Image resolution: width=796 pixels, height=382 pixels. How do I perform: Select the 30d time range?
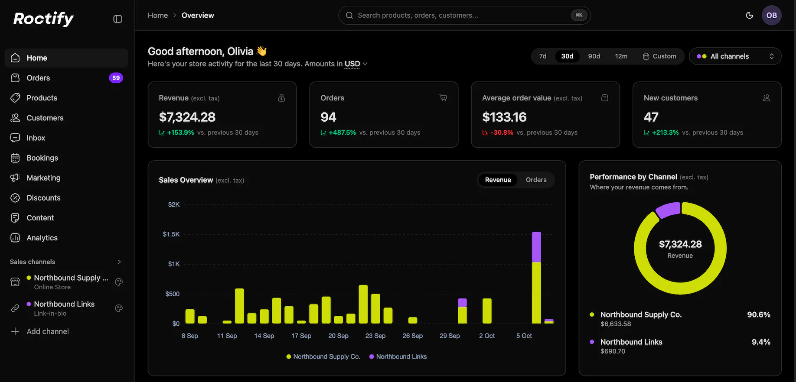tap(567, 56)
